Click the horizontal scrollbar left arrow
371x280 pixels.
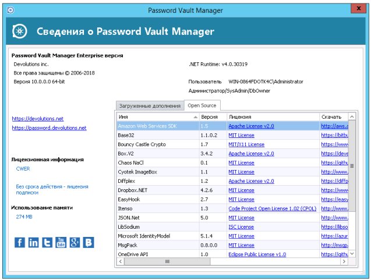point(121,262)
